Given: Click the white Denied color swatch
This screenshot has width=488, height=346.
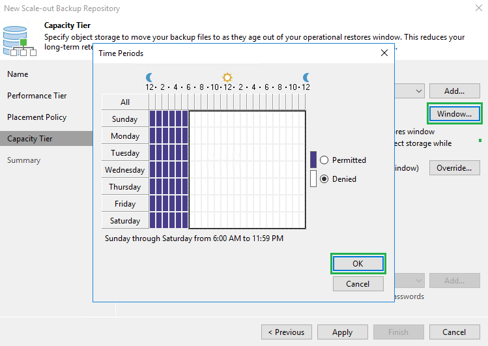Looking at the screenshot, I should (x=313, y=179).
